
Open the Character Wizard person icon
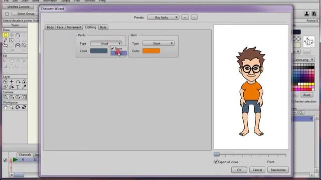[306, 13]
